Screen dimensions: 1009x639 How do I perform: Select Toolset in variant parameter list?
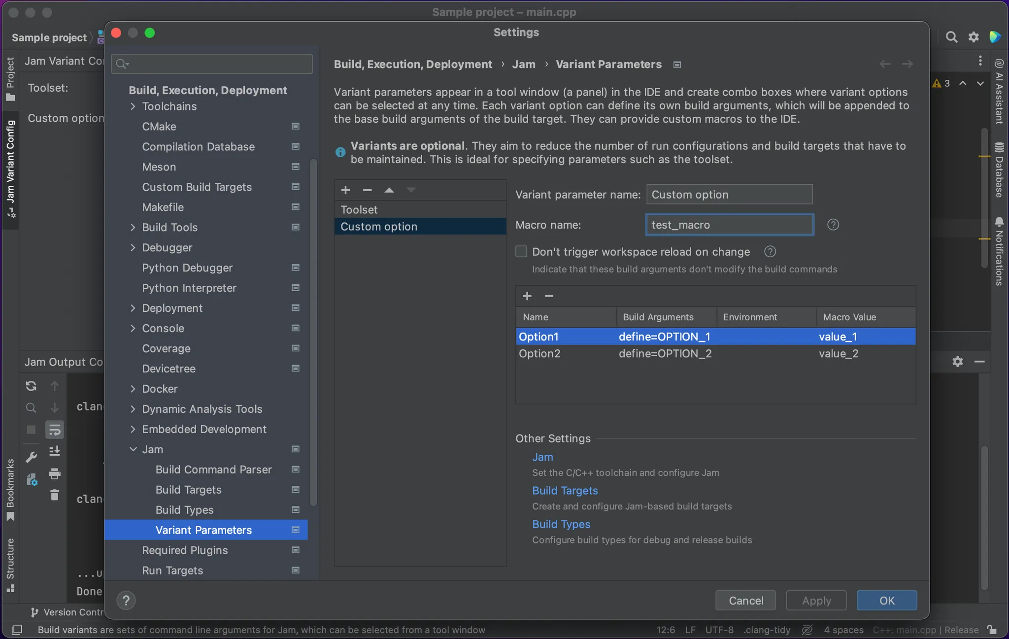[x=420, y=209]
